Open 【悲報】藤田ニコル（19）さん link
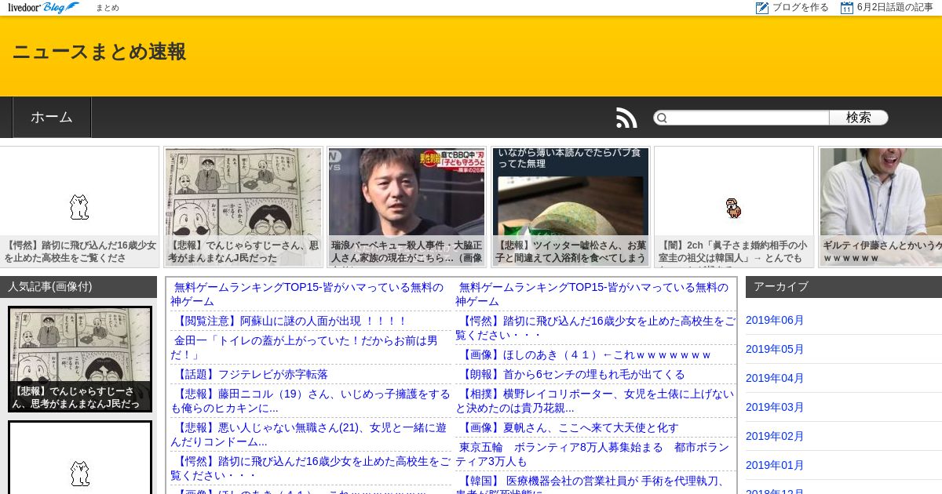Viewport: 942px width, 494px height. pos(311,401)
